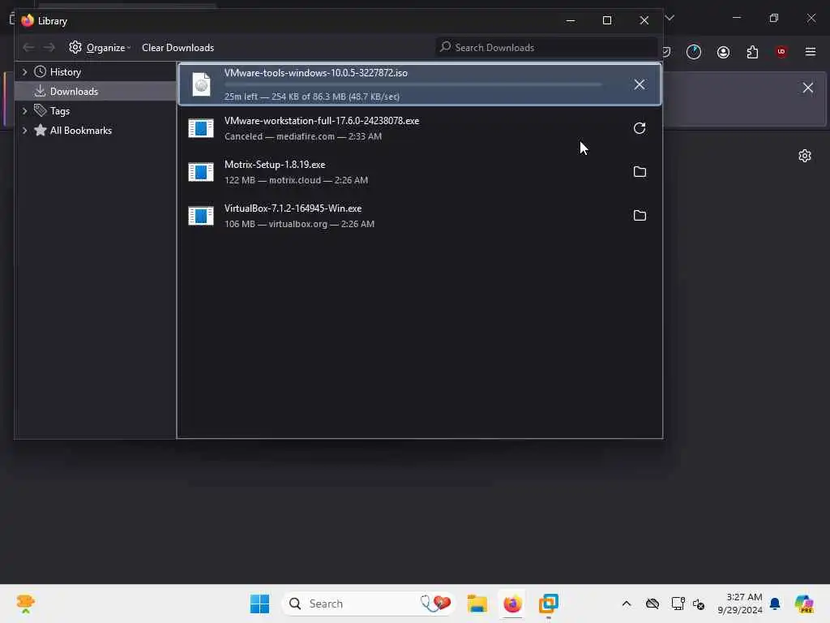The height and width of the screenshot is (623, 830).
Task: Select the VMware-workstation-full-17.6.0 file name
Action: click(x=322, y=121)
